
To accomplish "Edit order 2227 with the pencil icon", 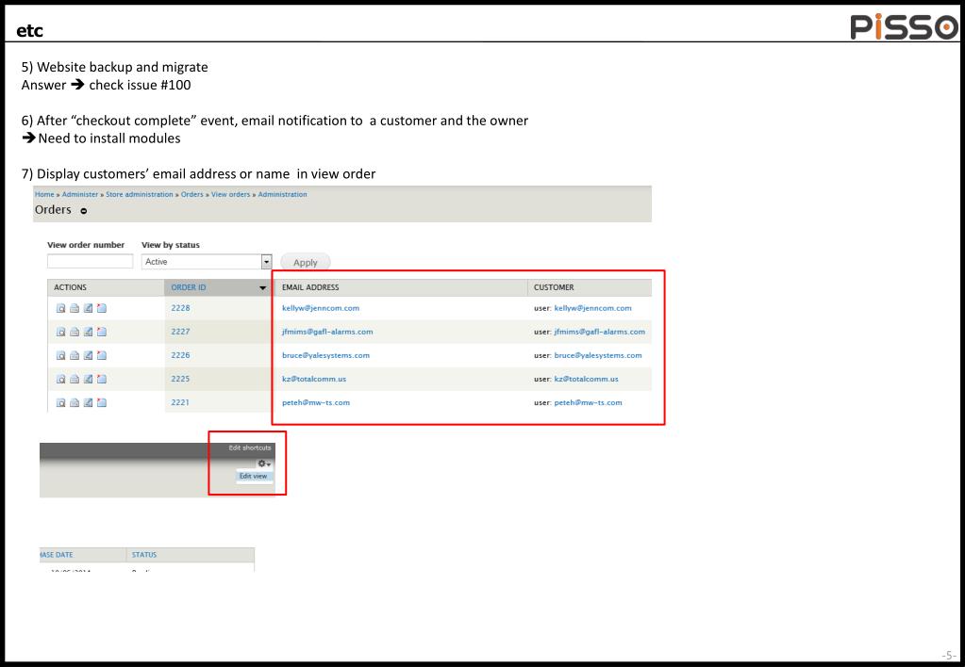I will (x=88, y=332).
